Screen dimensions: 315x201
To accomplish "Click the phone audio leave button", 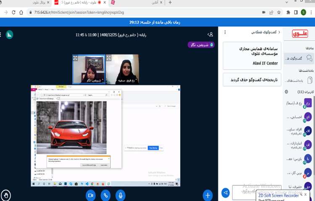I will [x=105, y=195].
